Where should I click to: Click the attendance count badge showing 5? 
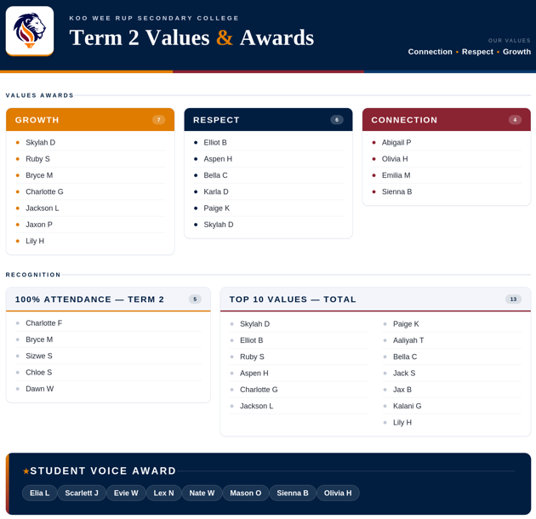[x=195, y=299]
